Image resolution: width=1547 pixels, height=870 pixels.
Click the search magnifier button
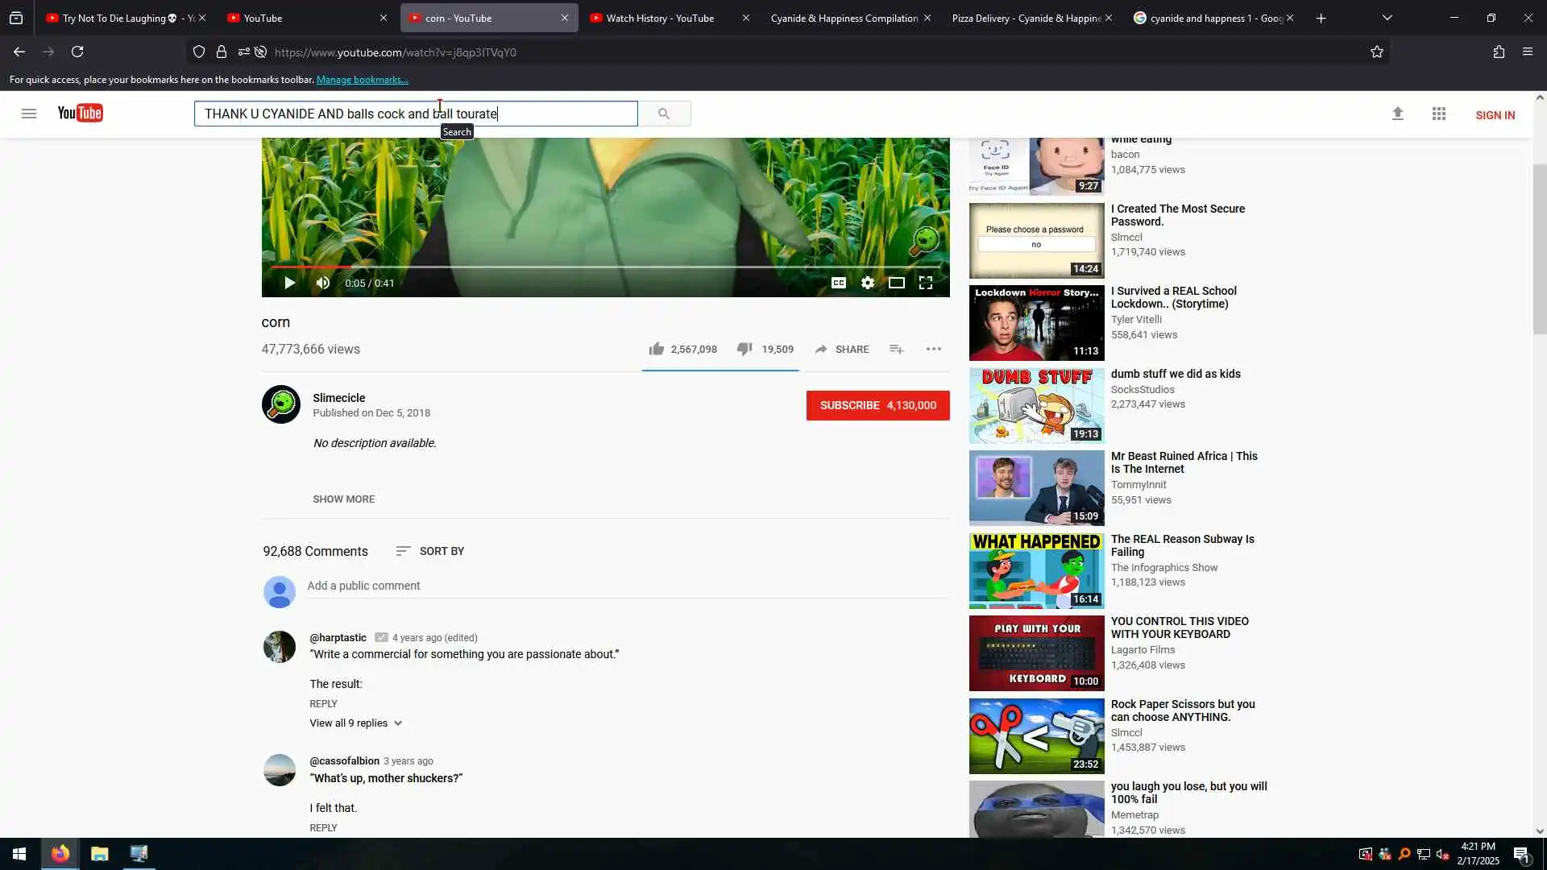click(x=664, y=114)
